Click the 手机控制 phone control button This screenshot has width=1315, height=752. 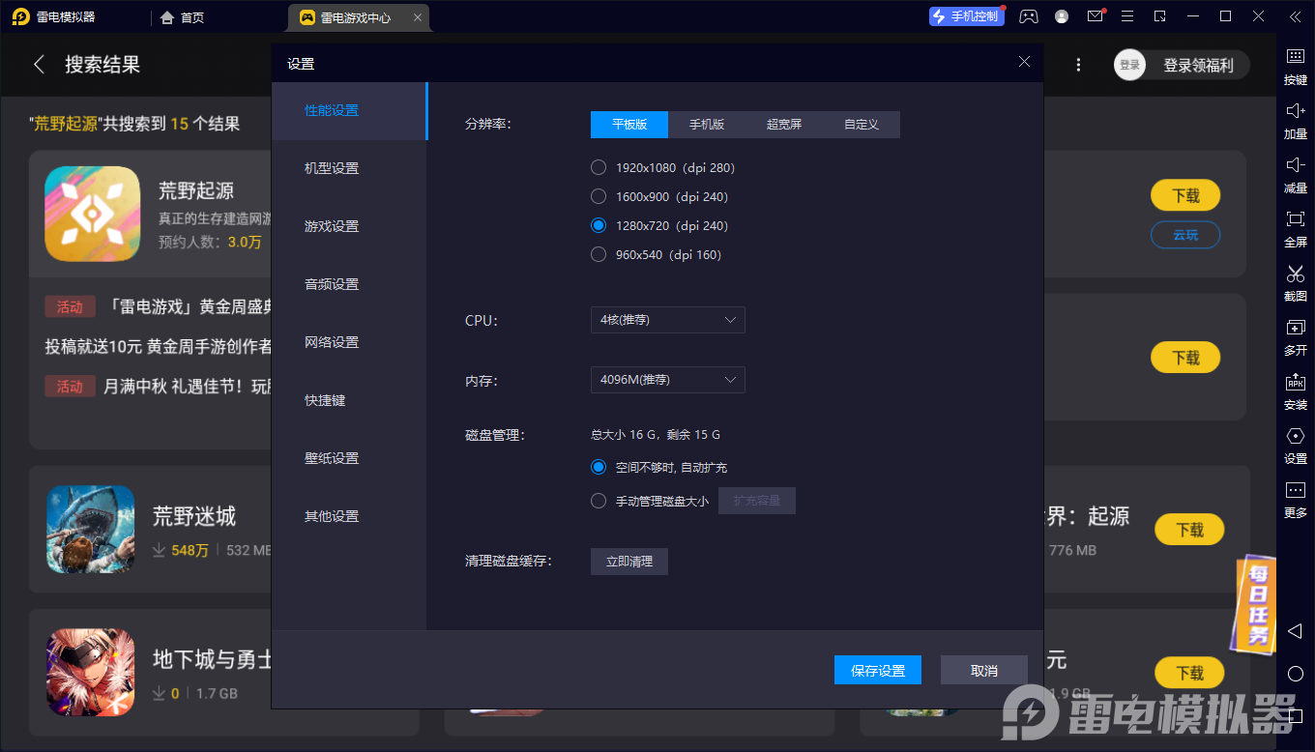tap(966, 16)
